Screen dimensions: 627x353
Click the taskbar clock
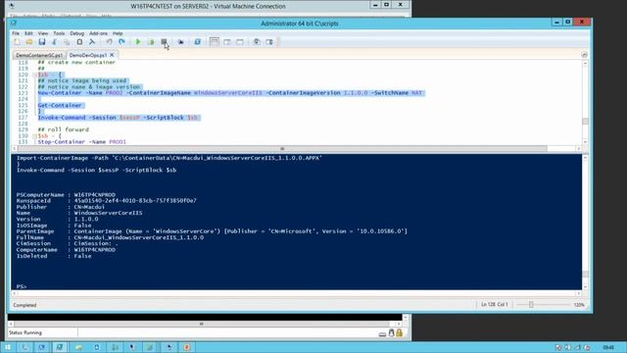pyautogui.click(x=608, y=347)
